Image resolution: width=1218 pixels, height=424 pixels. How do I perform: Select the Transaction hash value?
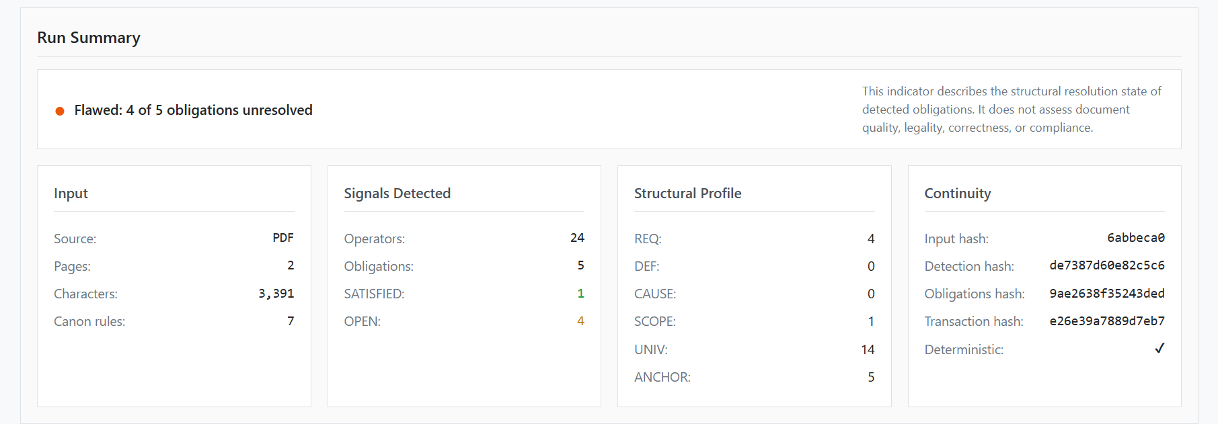(x=1106, y=321)
